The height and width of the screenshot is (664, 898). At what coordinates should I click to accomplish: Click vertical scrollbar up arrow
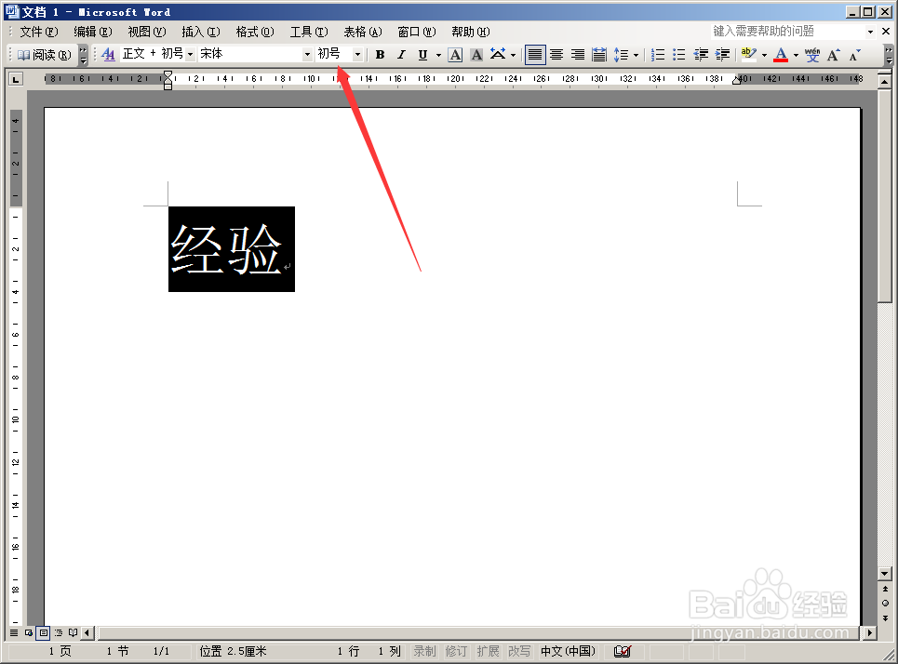tap(885, 82)
